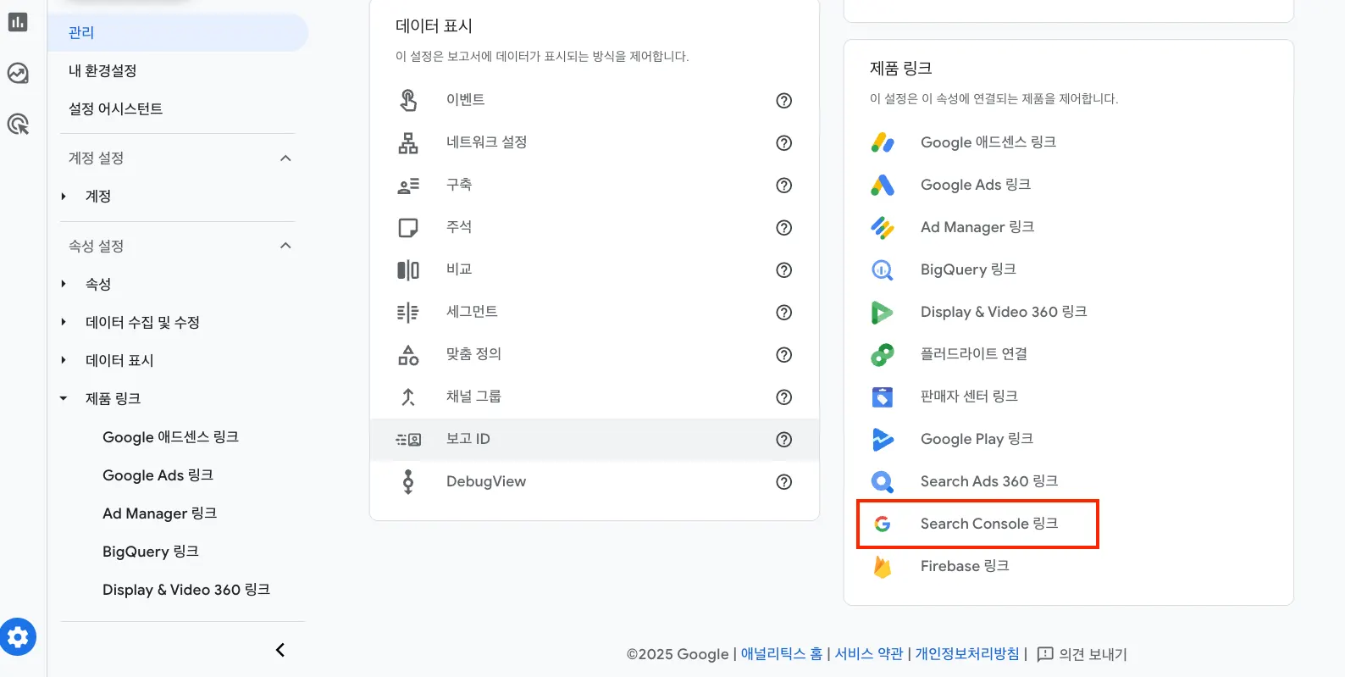Click the 맞춤 정의 shapes icon

408,354
